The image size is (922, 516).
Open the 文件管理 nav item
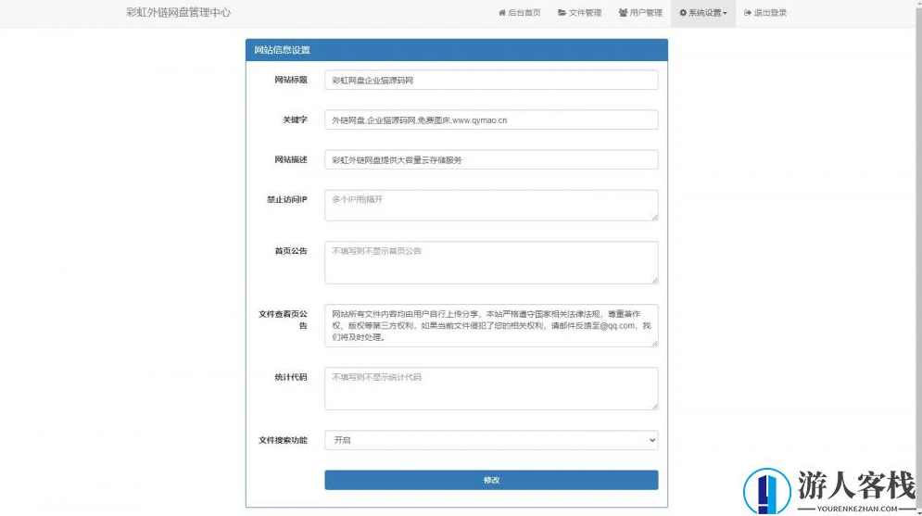580,13
